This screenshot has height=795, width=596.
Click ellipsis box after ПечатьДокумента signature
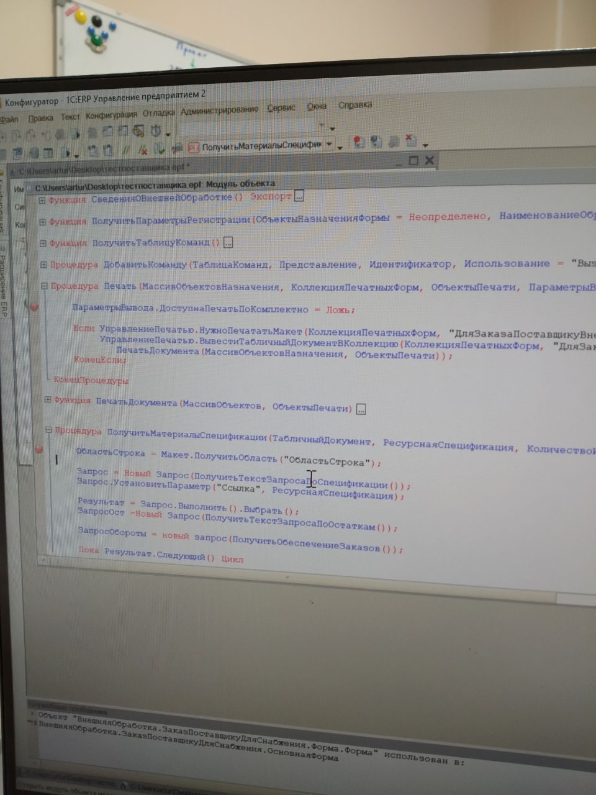point(362,409)
